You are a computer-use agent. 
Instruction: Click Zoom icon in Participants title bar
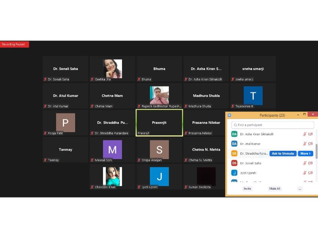coord(230,115)
